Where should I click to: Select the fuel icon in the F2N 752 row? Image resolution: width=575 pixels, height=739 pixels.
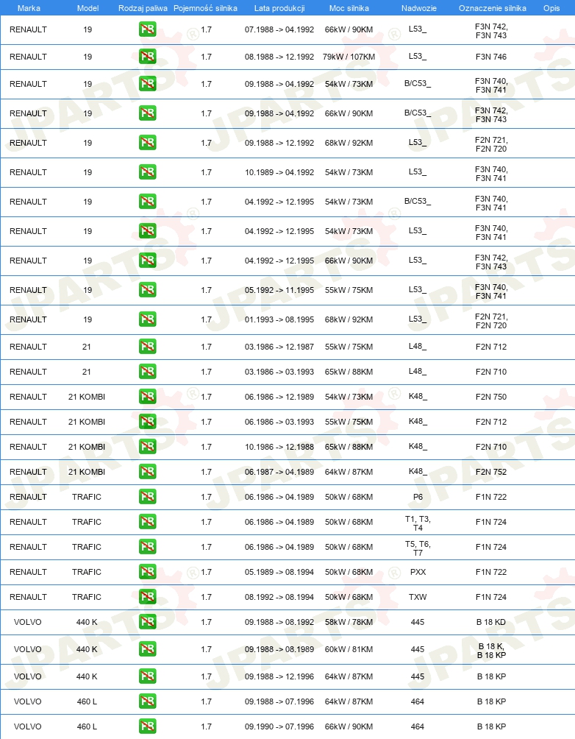(x=147, y=471)
